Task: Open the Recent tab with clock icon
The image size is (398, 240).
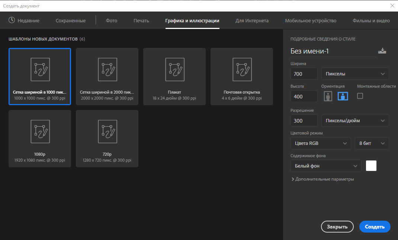Action: [24, 20]
